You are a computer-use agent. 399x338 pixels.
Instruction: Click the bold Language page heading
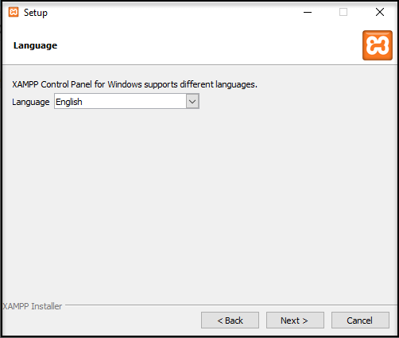click(35, 45)
